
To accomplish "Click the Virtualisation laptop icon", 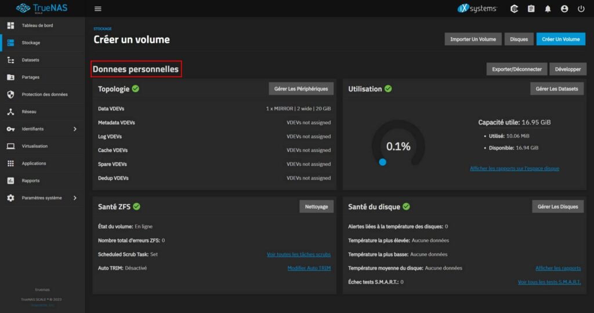I will (10, 146).
